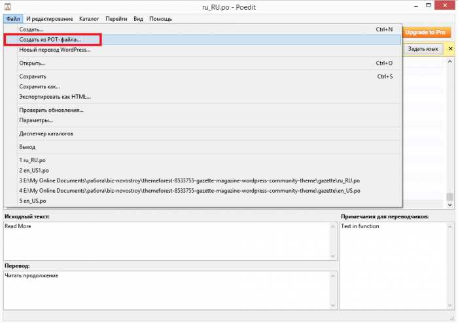Image resolution: width=458 pixels, height=323 pixels.
Task: Open the Перейти menu
Action: (x=116, y=19)
